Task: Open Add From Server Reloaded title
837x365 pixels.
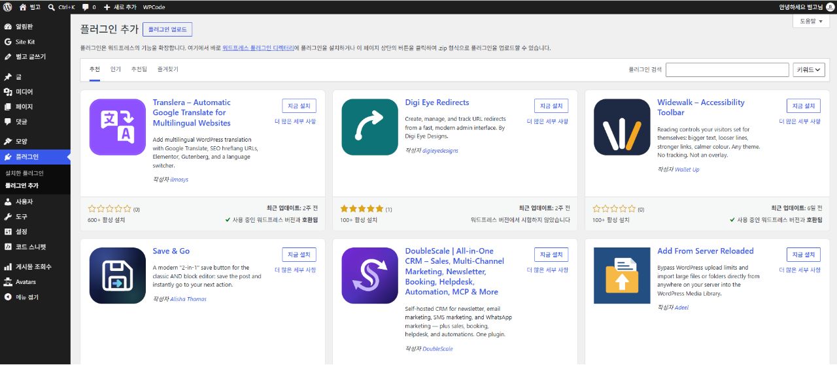Action: click(706, 251)
